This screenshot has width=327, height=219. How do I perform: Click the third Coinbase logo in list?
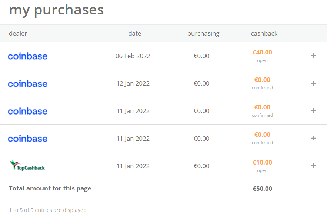27,111
